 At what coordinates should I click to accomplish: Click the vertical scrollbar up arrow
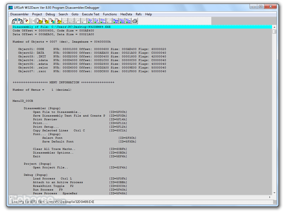point(274,27)
